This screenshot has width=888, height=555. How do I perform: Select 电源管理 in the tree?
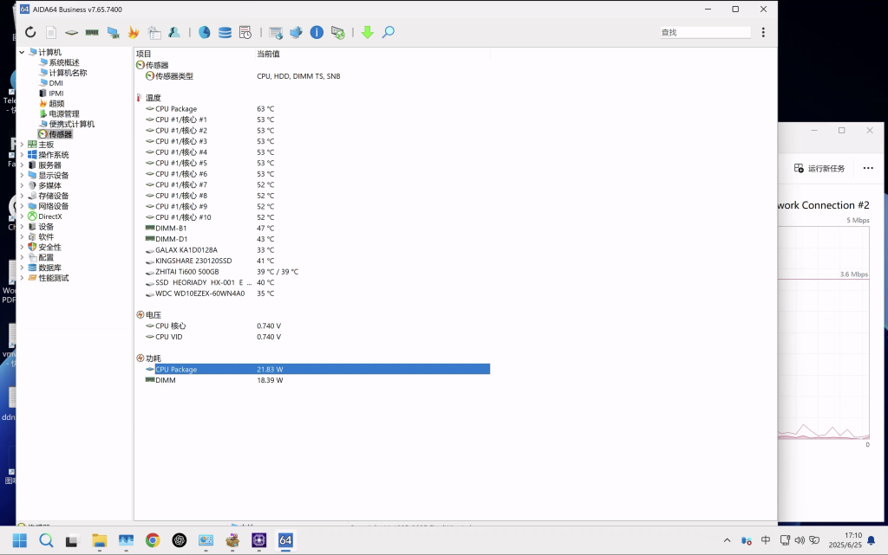coord(63,114)
